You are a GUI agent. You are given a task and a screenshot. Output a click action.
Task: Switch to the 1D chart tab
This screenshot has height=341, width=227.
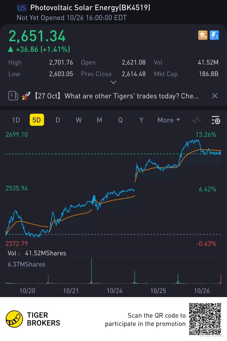16,120
